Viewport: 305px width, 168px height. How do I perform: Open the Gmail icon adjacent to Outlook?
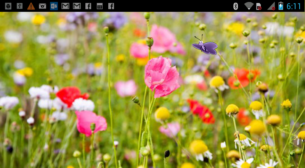[65, 6]
